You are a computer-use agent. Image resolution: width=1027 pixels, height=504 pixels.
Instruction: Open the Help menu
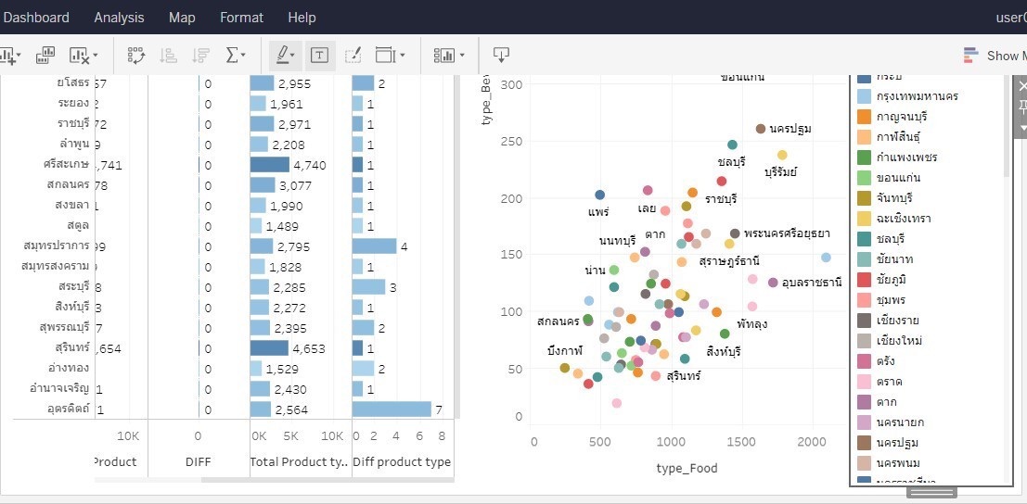click(x=302, y=18)
